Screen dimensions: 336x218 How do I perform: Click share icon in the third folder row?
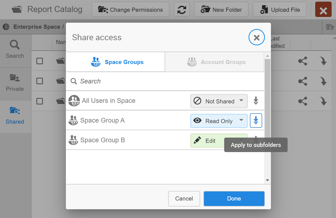303,101
